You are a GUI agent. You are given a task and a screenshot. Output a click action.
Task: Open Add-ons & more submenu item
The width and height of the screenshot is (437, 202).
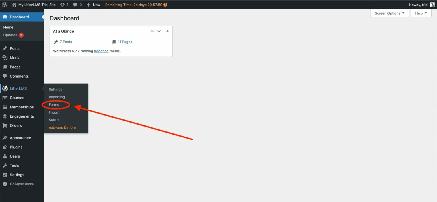coord(62,127)
